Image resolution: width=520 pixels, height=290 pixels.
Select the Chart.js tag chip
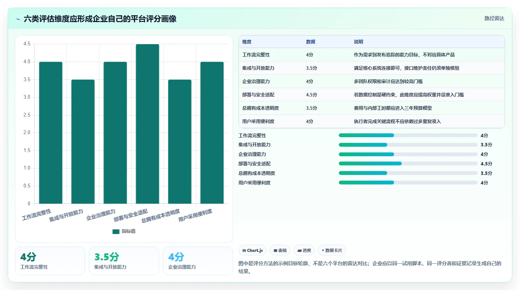[253, 250]
